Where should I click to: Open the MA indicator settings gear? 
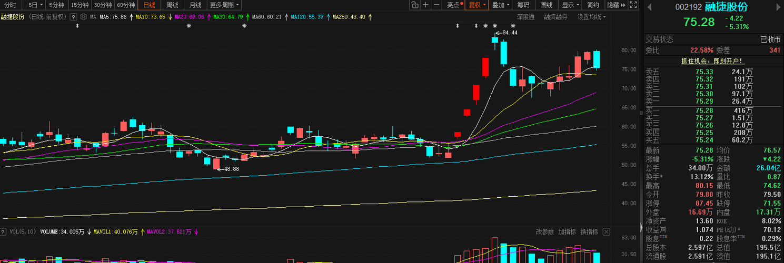(x=83, y=17)
